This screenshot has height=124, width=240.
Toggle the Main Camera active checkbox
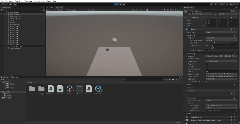point(190,11)
